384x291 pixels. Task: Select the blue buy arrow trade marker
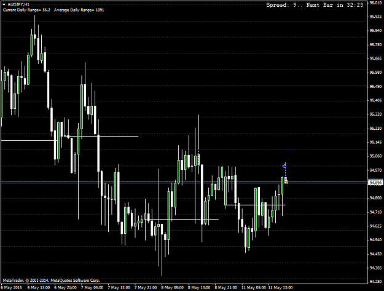tap(284, 166)
